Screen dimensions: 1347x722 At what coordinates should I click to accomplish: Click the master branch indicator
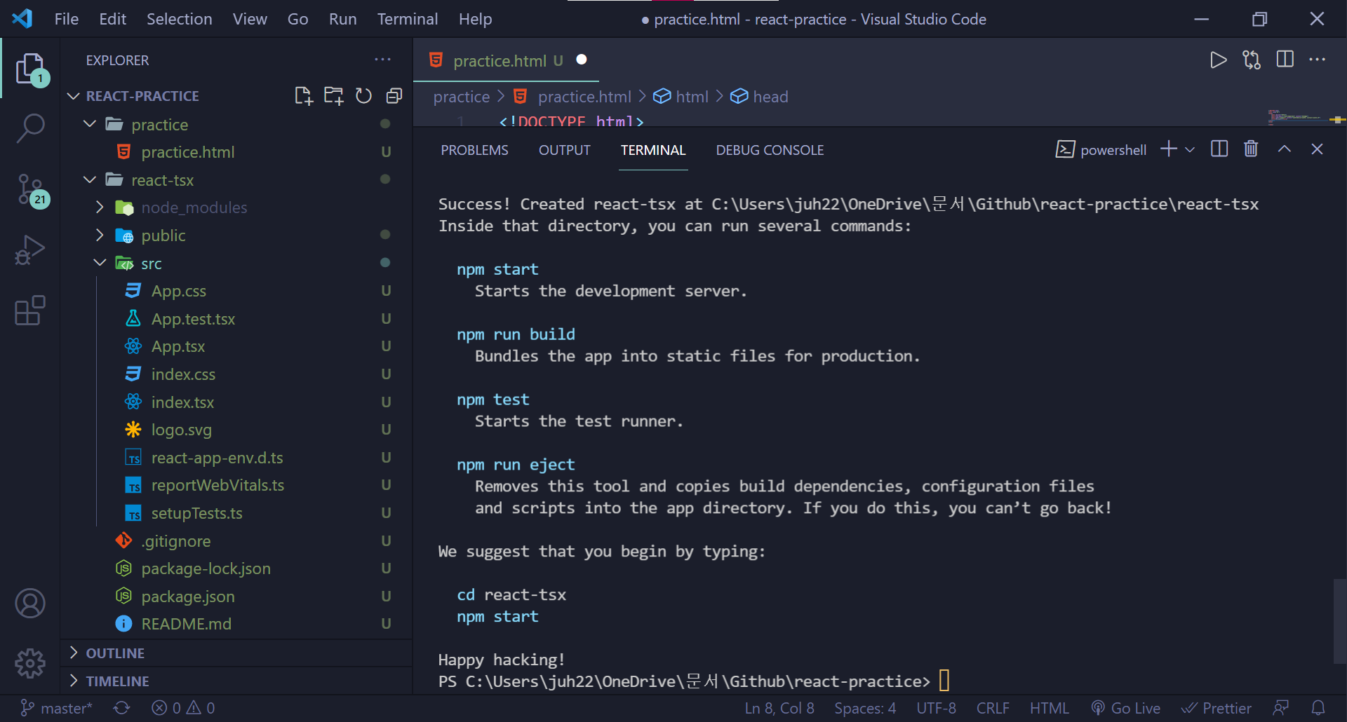56,708
